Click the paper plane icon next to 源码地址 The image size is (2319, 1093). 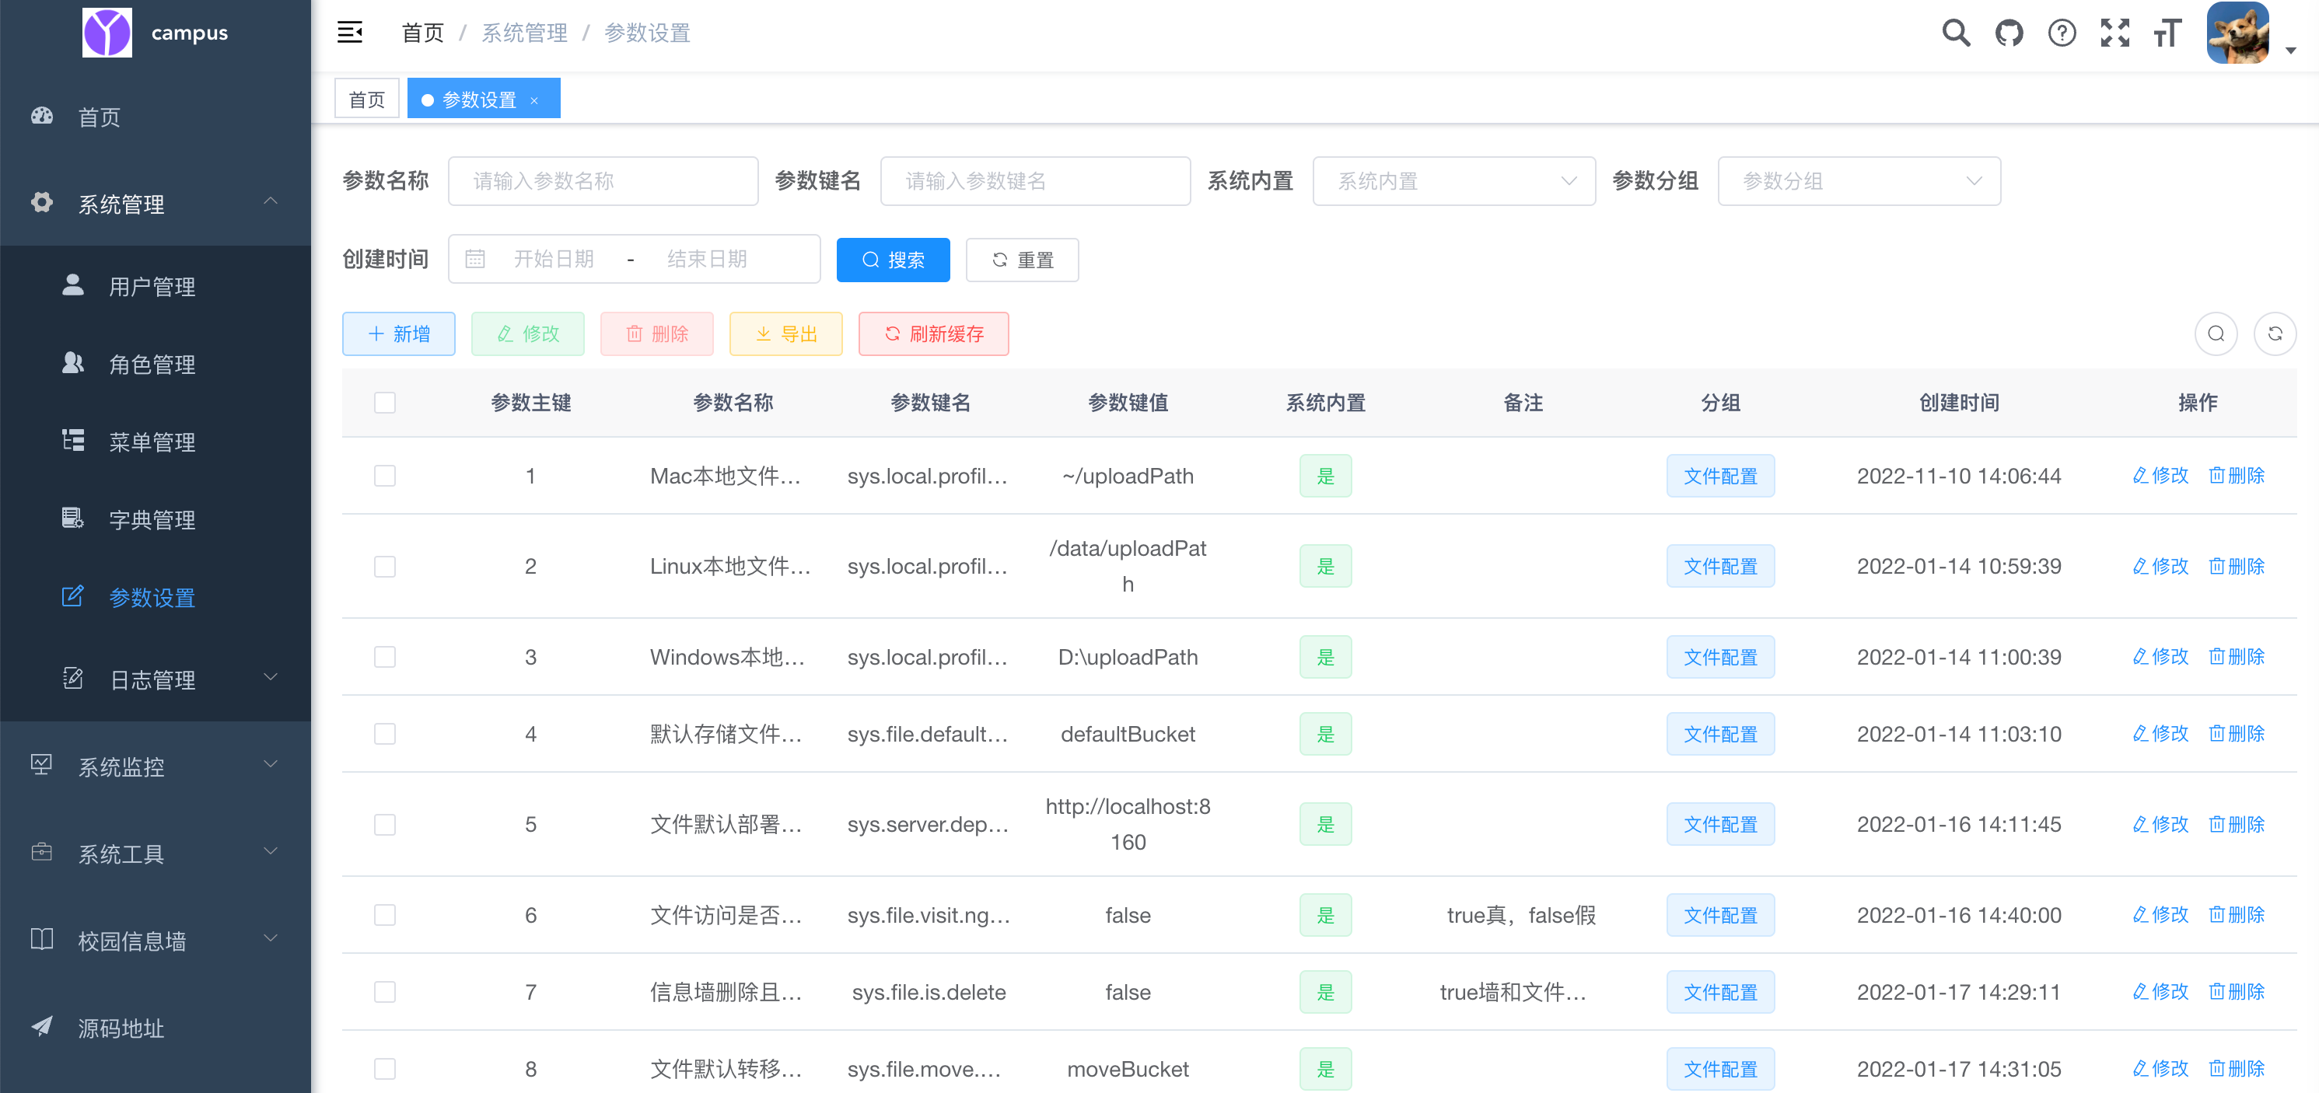(41, 1026)
